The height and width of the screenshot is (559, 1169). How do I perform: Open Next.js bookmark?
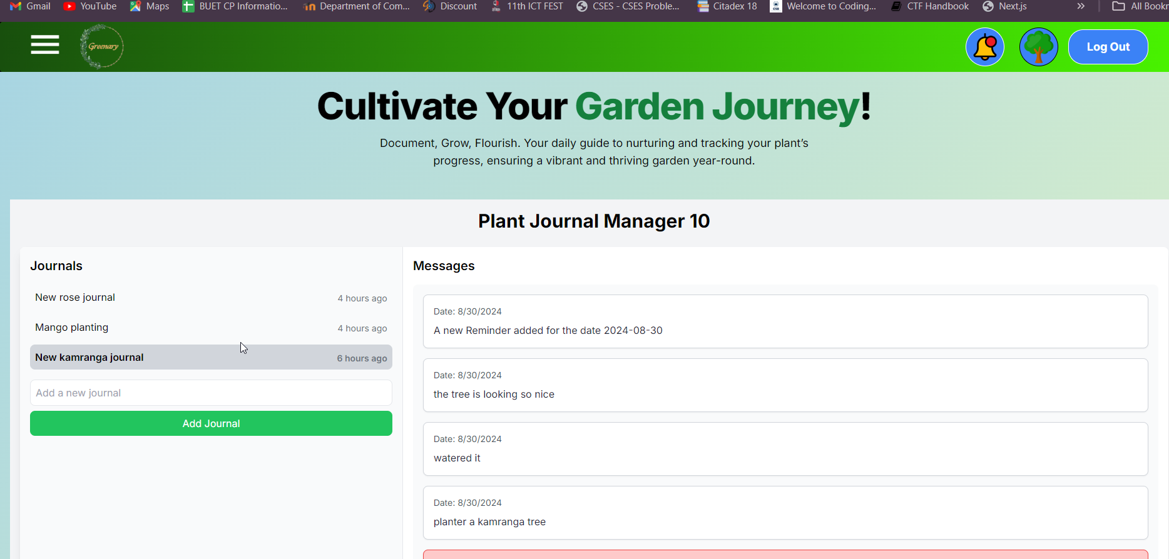coord(1005,6)
